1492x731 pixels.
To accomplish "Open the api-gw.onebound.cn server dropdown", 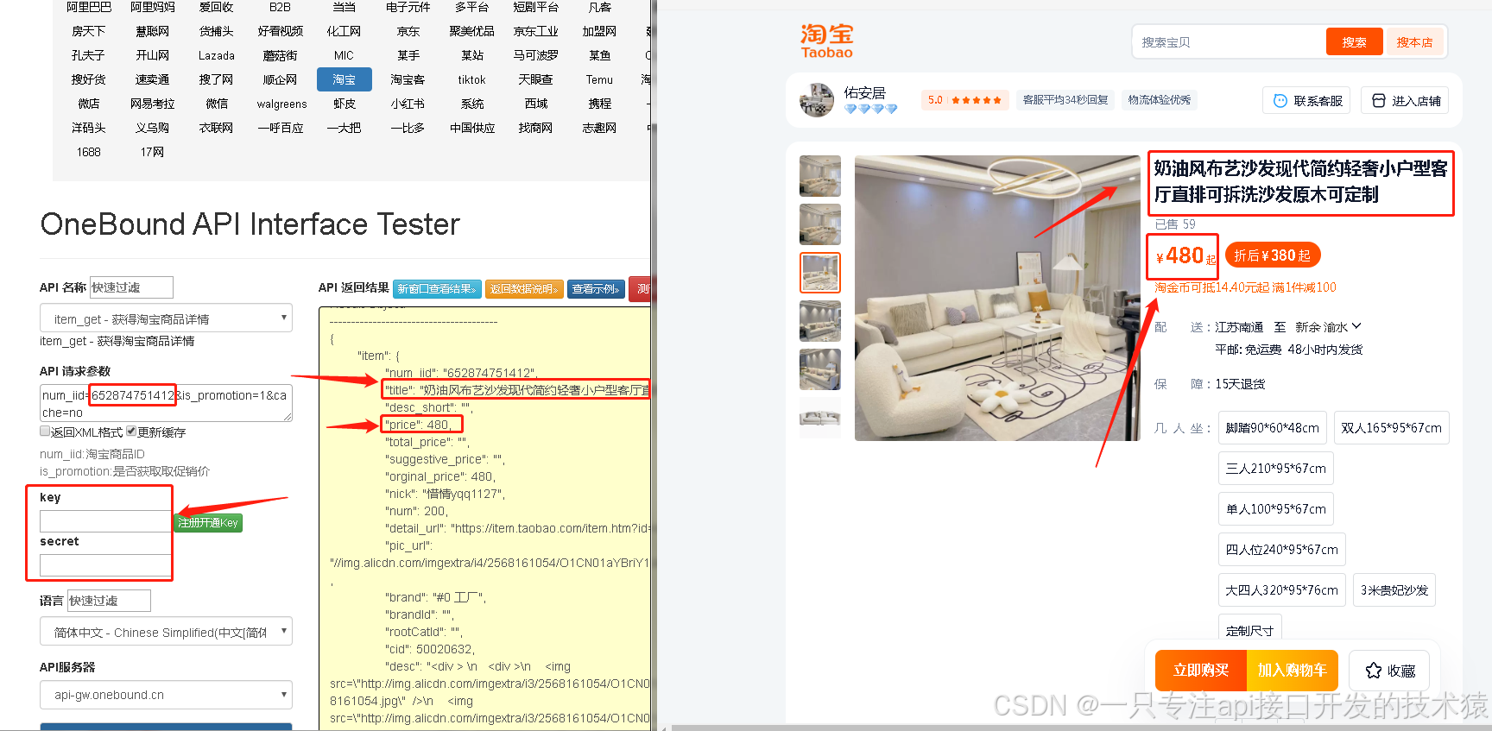I will click(166, 695).
